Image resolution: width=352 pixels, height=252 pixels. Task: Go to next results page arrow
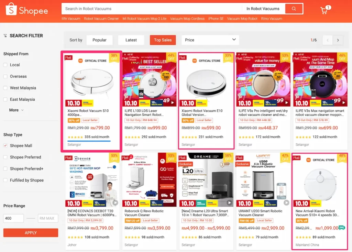[338, 40]
